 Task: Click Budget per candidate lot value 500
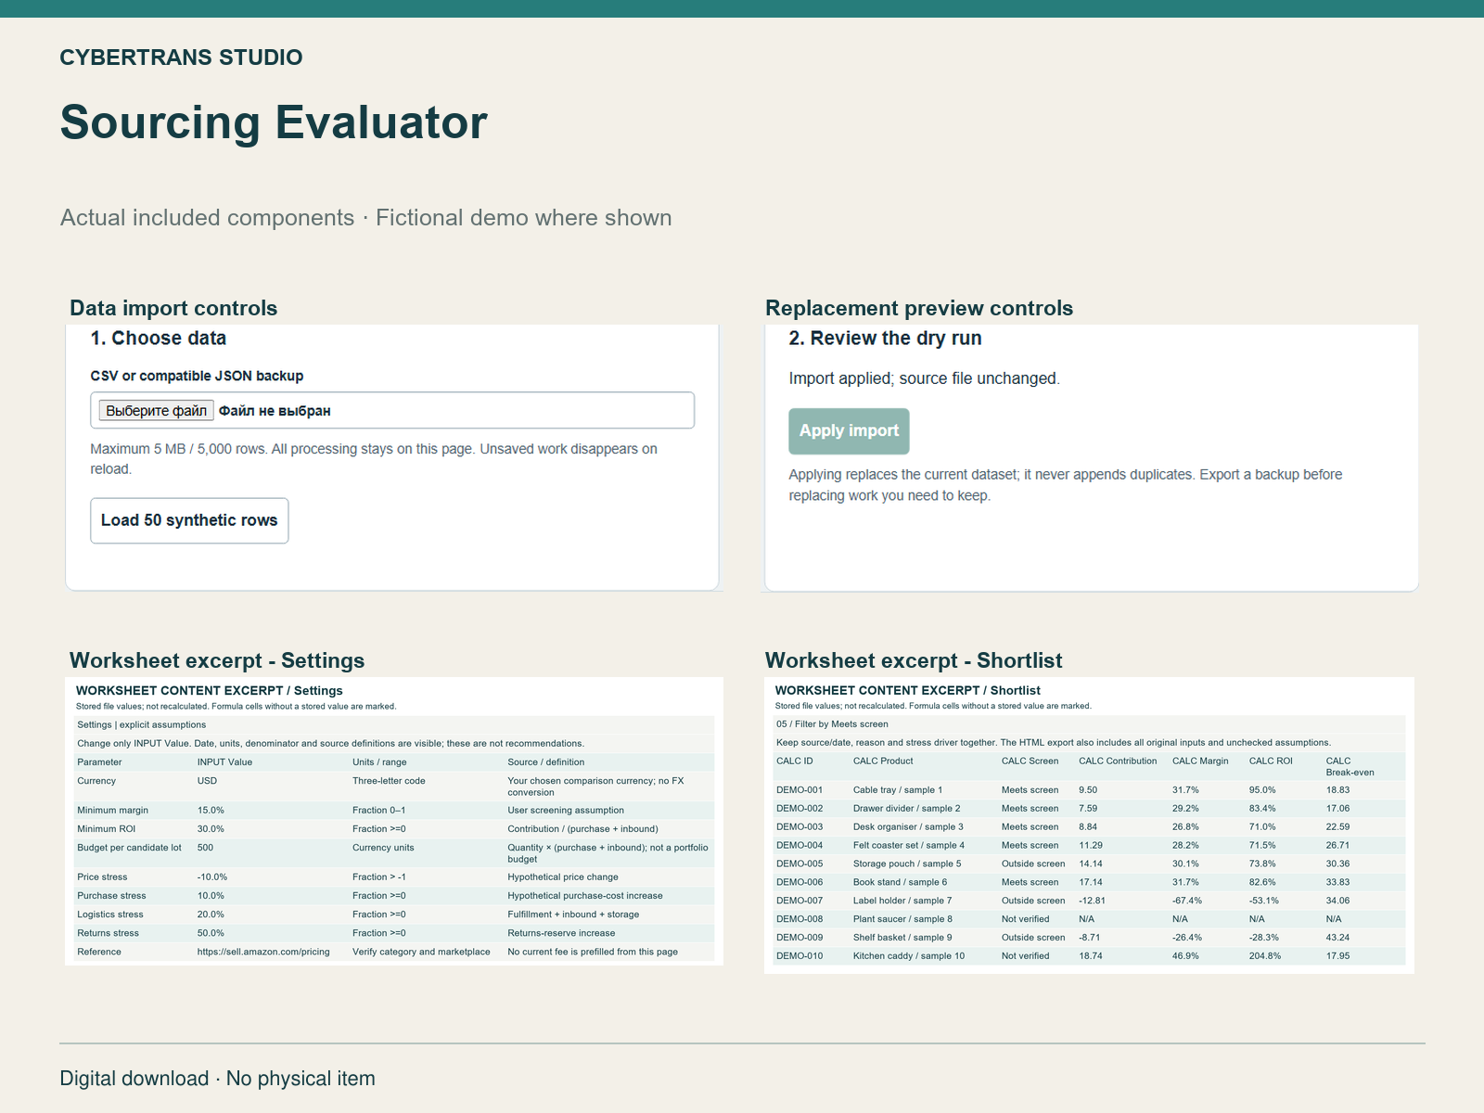205,847
